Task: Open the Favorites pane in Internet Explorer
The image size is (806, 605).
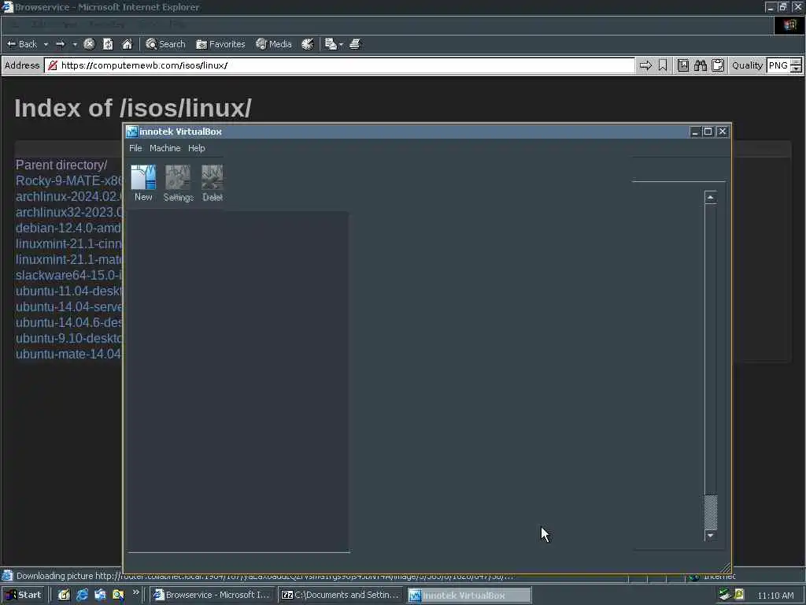Action: tap(220, 44)
